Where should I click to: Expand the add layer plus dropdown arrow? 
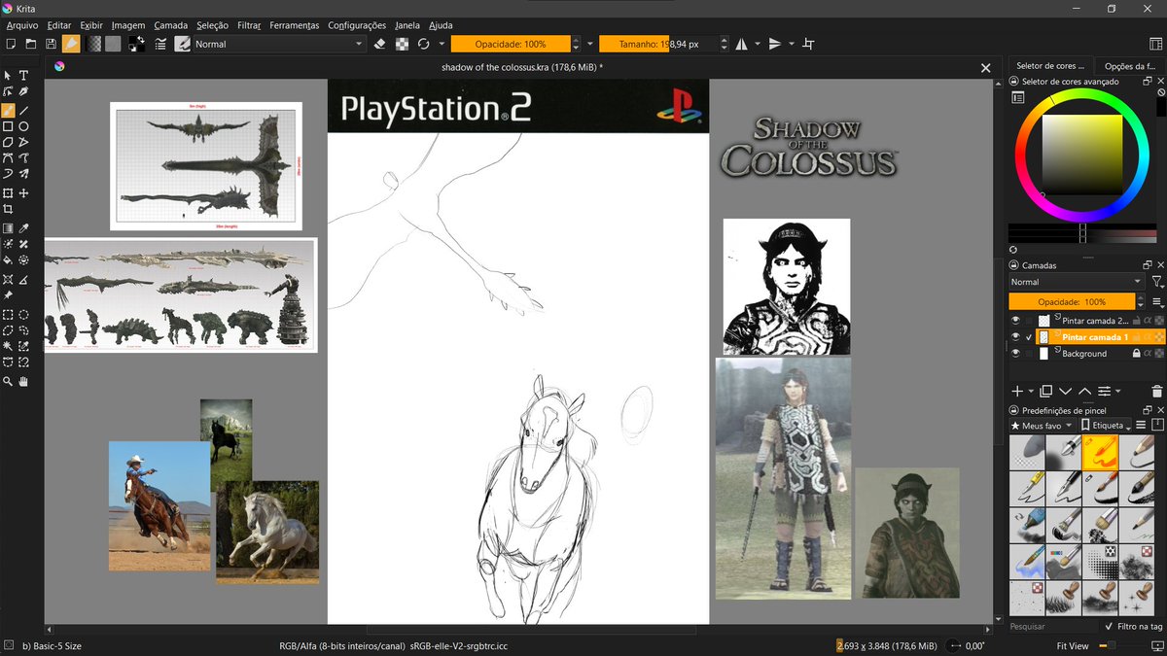[x=1031, y=391]
